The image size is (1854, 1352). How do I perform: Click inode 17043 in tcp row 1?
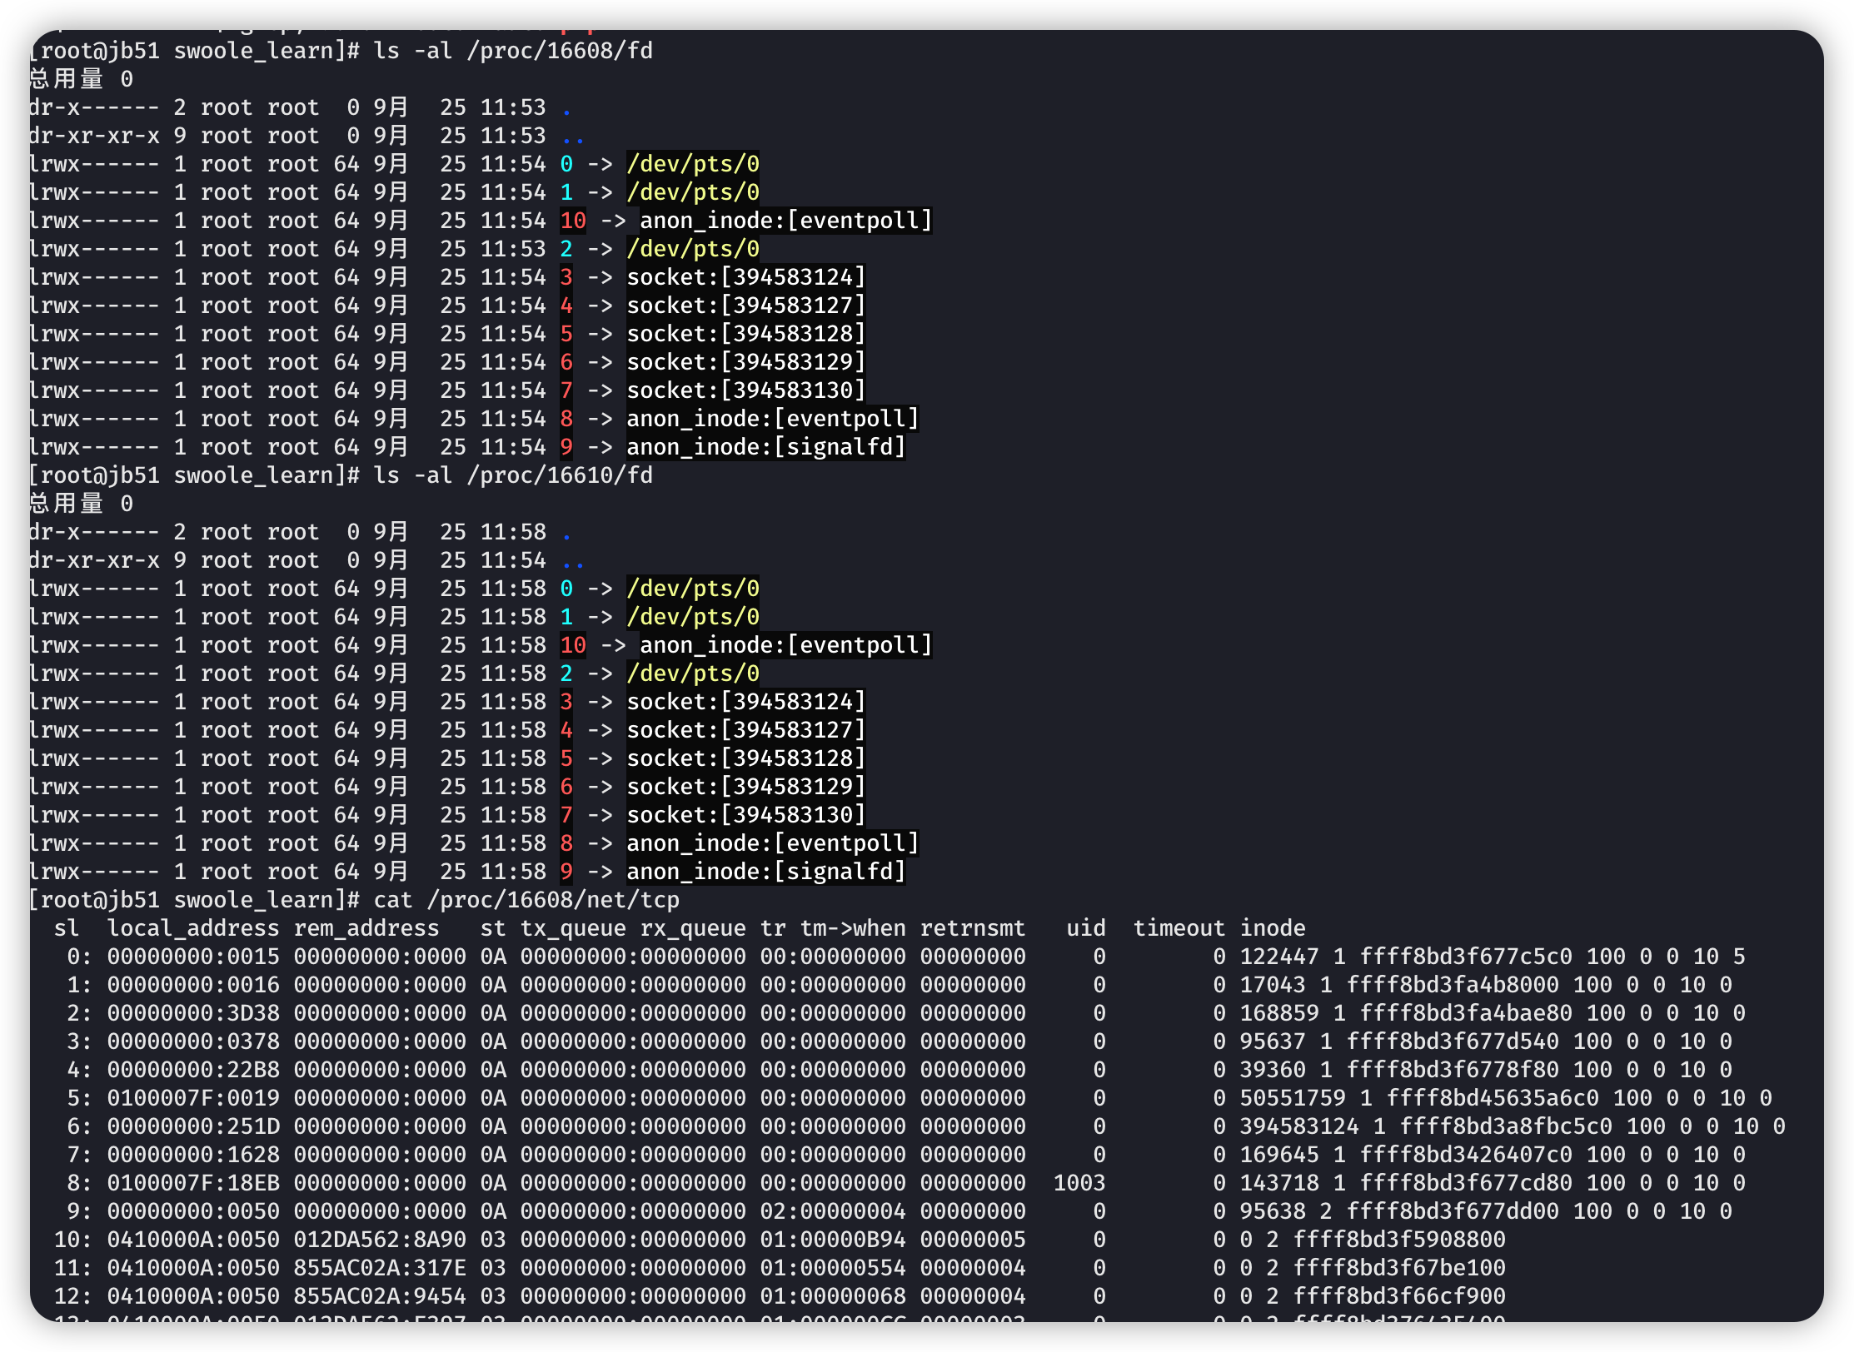[x=1273, y=985]
